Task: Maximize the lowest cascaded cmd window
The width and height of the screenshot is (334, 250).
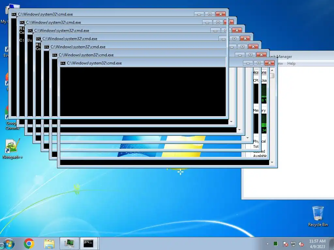Action: [259, 63]
